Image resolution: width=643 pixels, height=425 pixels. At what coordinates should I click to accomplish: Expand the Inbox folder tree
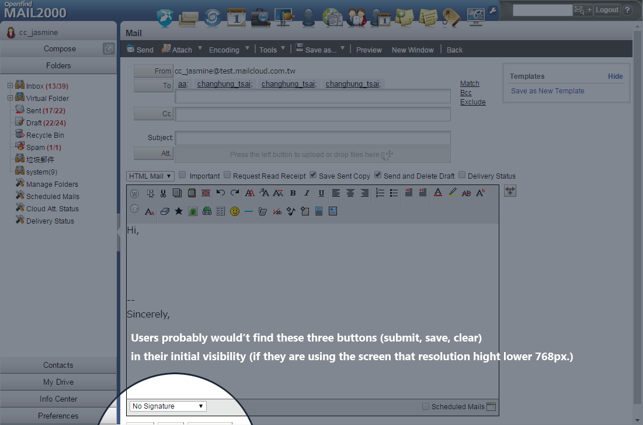point(10,86)
